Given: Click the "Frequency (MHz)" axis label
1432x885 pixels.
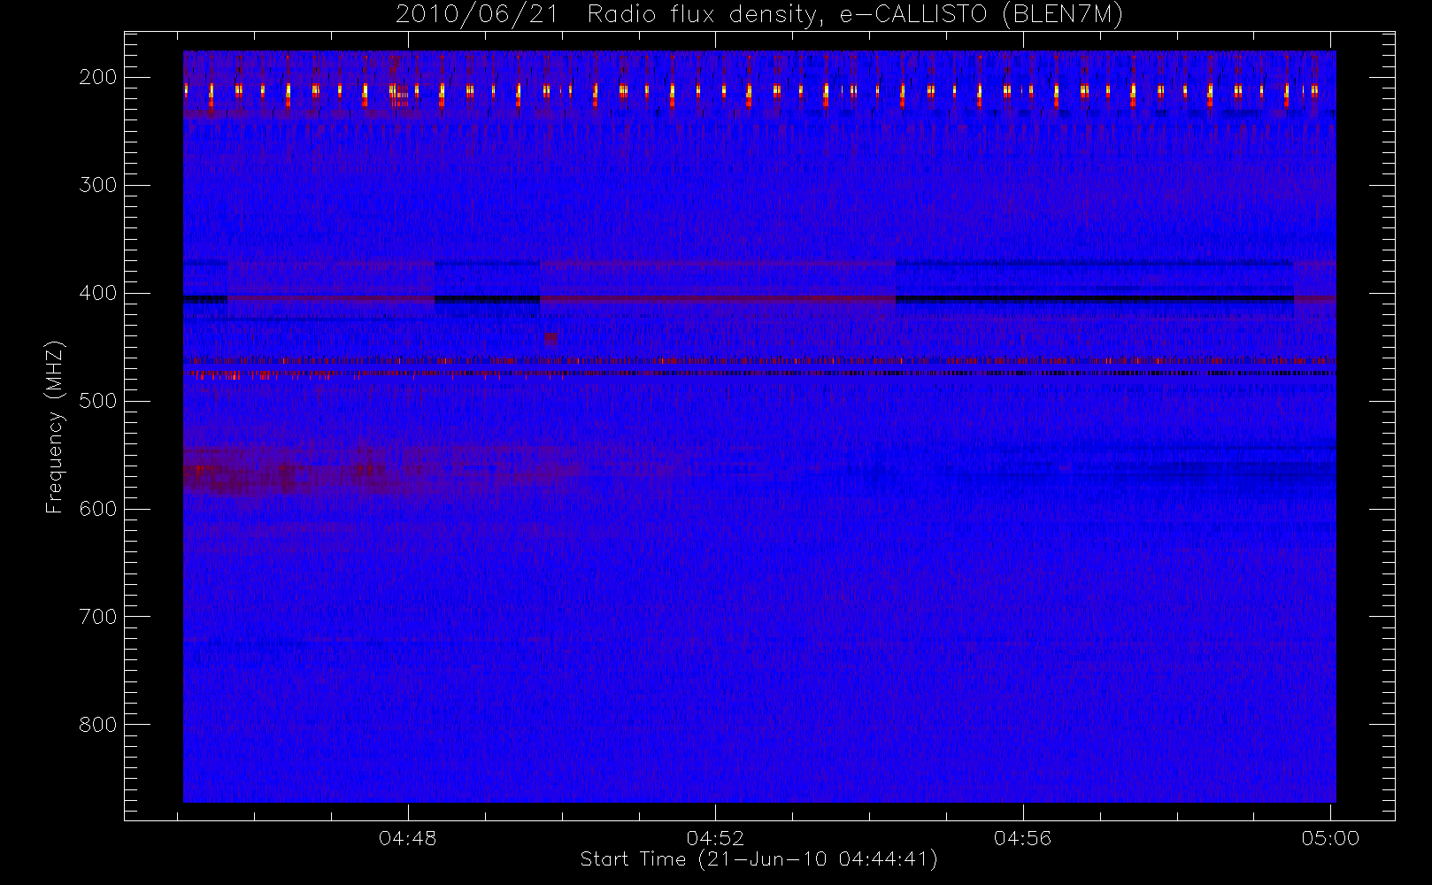Looking at the screenshot, I should coord(55,427).
